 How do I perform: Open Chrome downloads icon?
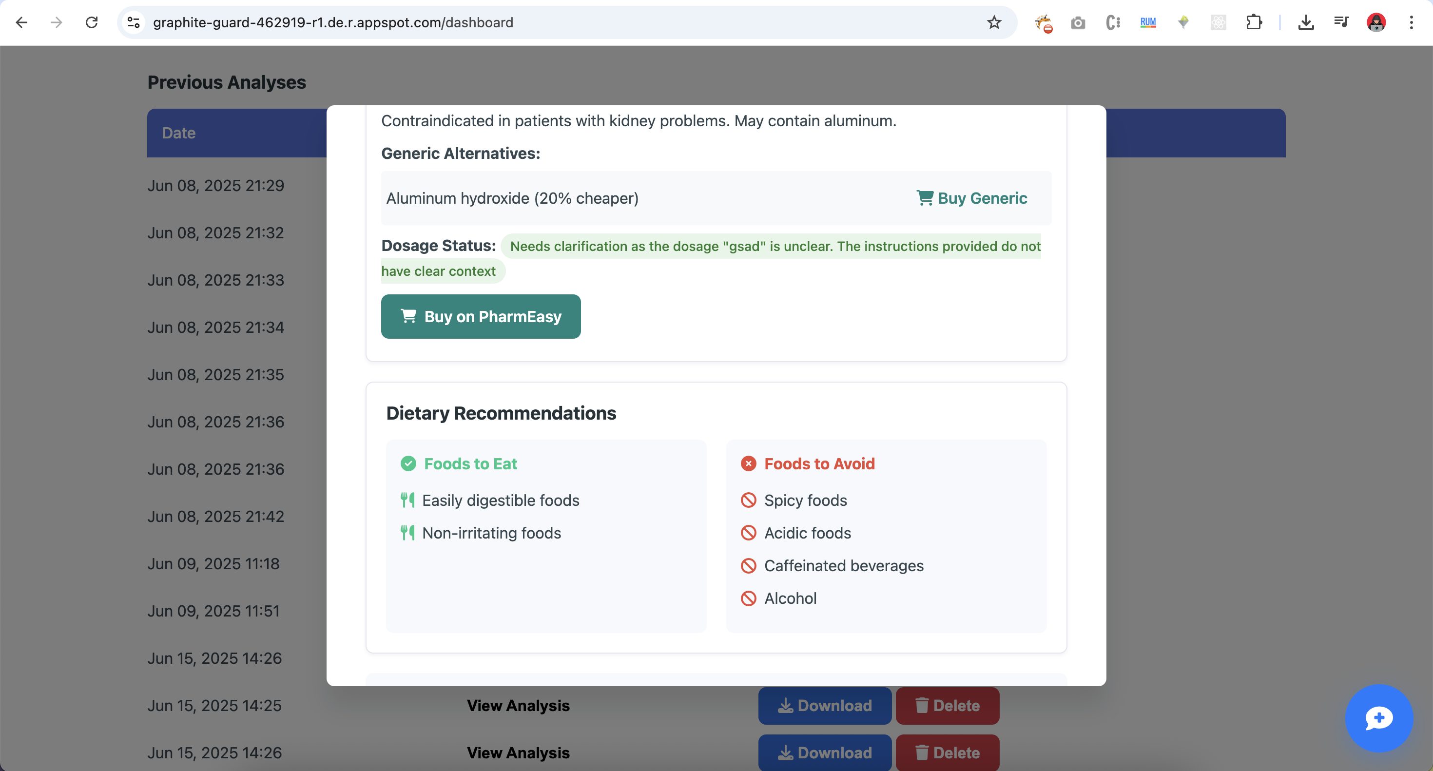pyautogui.click(x=1306, y=22)
